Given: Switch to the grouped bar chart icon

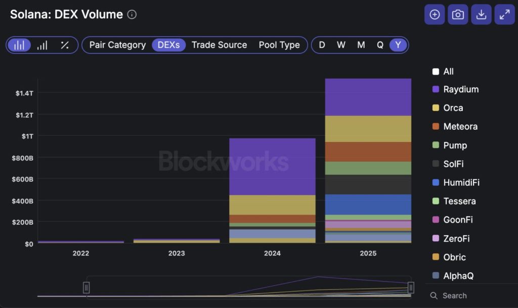Looking at the screenshot, I should [x=42, y=45].
